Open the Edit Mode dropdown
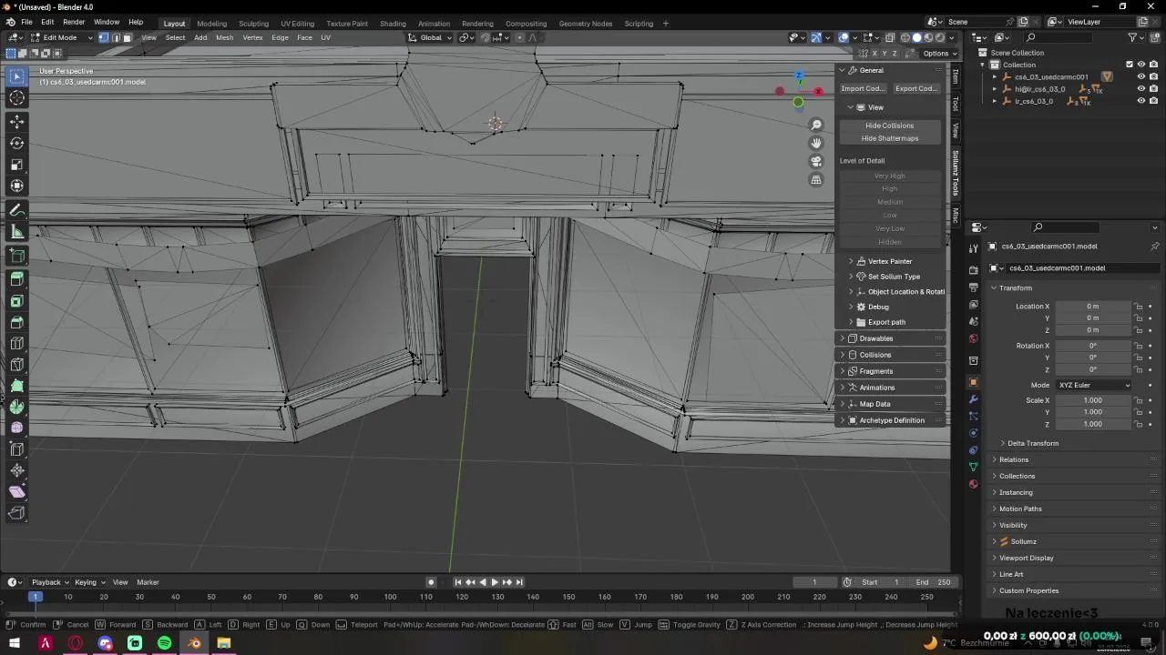This screenshot has height=655, width=1166. pos(60,37)
